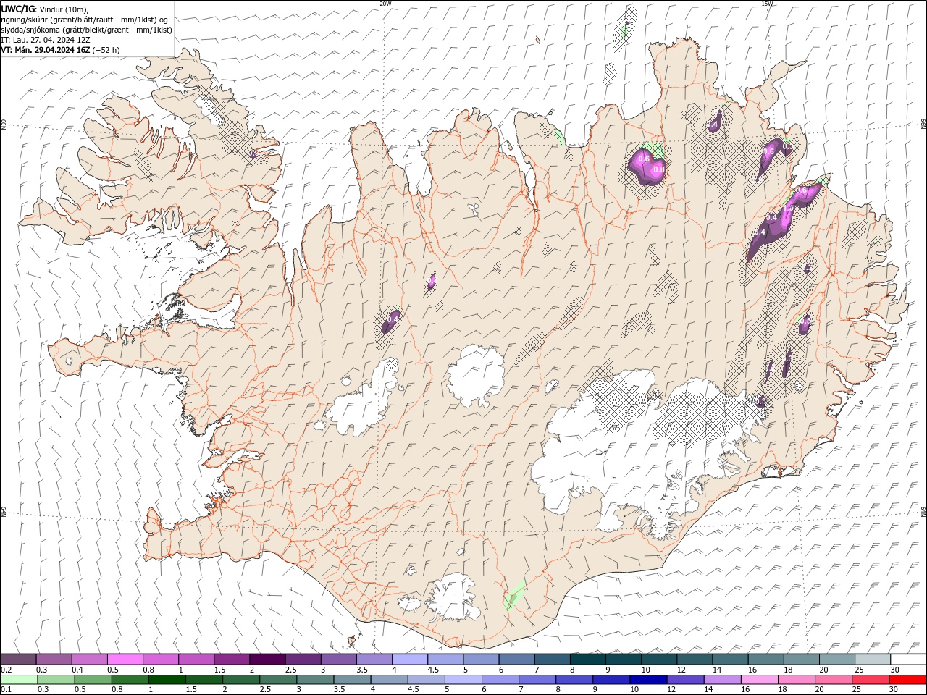Select upper legend swatch between 4.5 and 5
The width and height of the screenshot is (927, 695).
pos(445,659)
